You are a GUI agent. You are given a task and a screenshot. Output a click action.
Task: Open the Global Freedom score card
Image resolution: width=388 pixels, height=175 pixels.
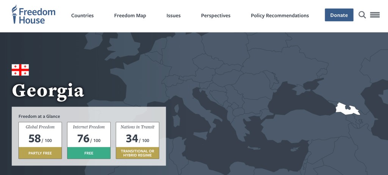40,141
